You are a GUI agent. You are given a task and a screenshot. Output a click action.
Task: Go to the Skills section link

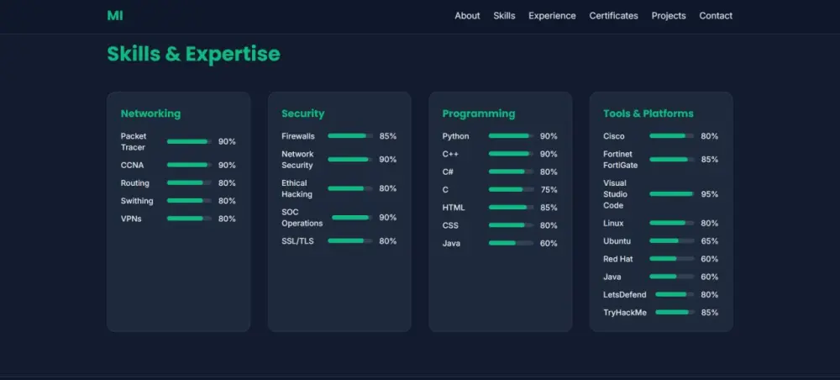click(504, 15)
